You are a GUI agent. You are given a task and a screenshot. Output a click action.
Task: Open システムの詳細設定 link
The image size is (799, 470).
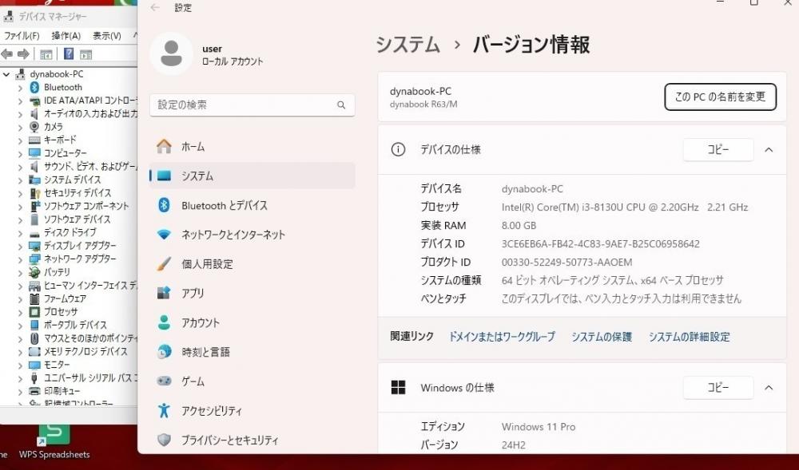point(690,337)
